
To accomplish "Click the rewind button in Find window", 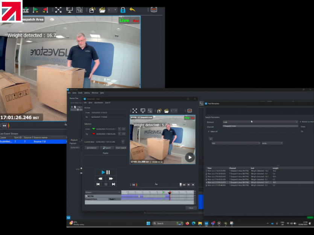I will point(100,178).
